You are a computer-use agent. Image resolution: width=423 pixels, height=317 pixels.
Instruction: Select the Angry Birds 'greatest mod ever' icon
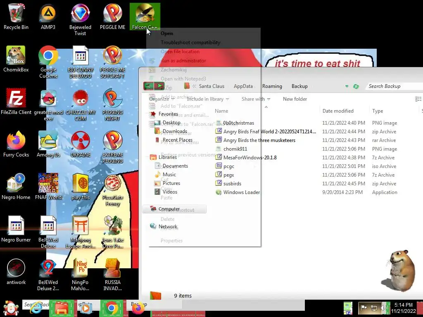(x=48, y=105)
